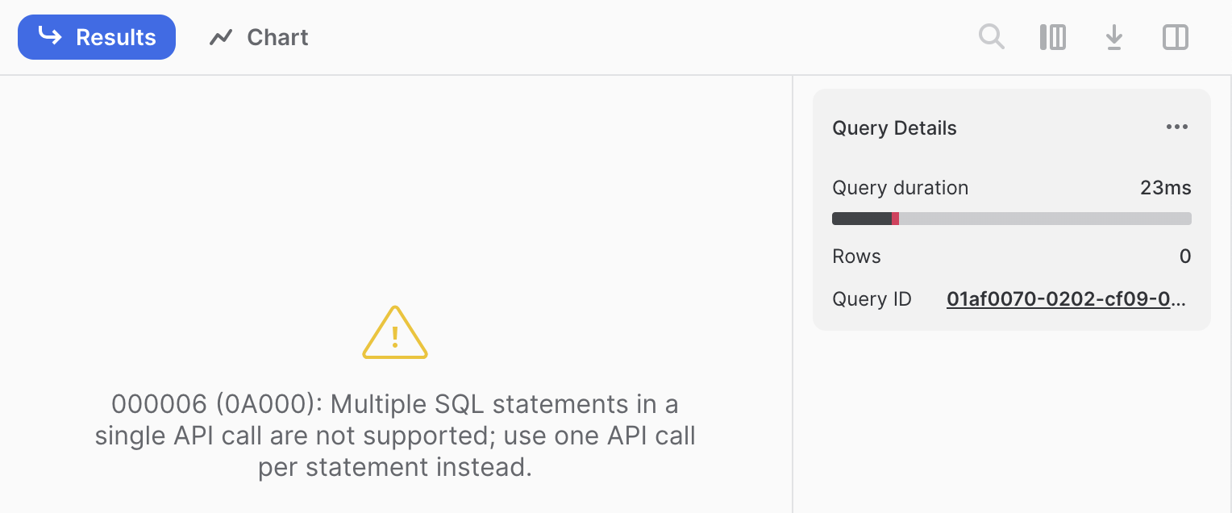This screenshot has width=1232, height=513.
Task: Open the Chart tab
Action: pyautogui.click(x=259, y=37)
